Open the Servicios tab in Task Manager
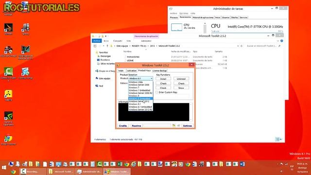The width and height of the screenshot is (311, 175). point(243,17)
